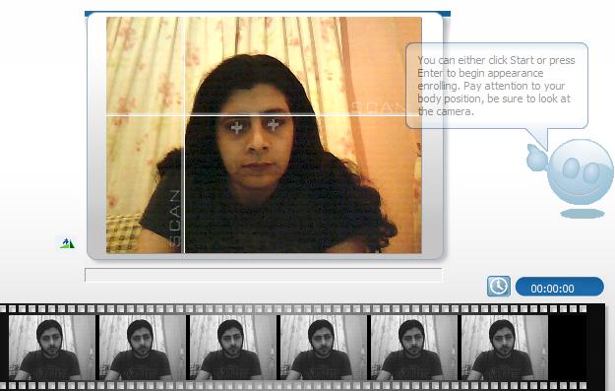The height and width of the screenshot is (391, 615).
Task: Click the left eye crosshair marker
Action: click(236, 128)
